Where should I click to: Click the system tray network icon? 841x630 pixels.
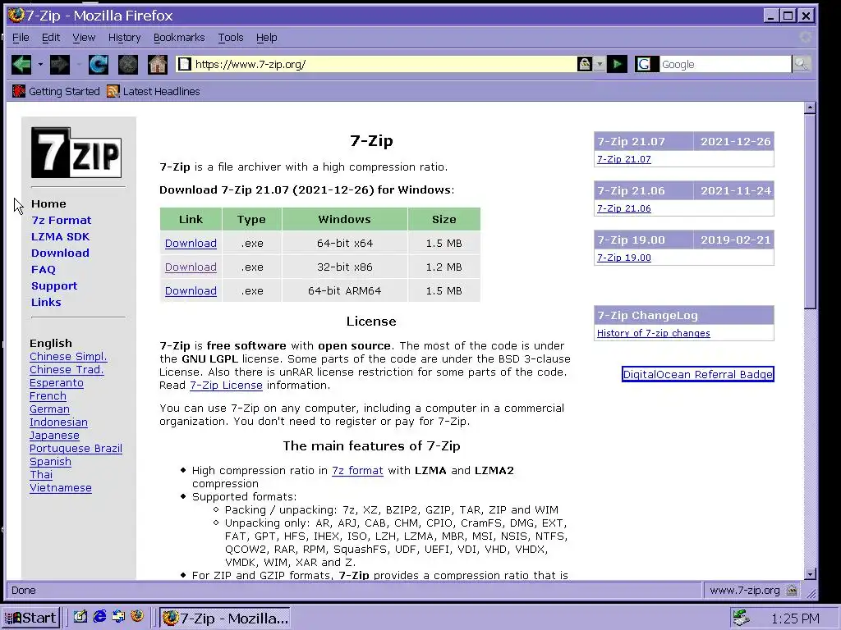pyautogui.click(x=742, y=619)
